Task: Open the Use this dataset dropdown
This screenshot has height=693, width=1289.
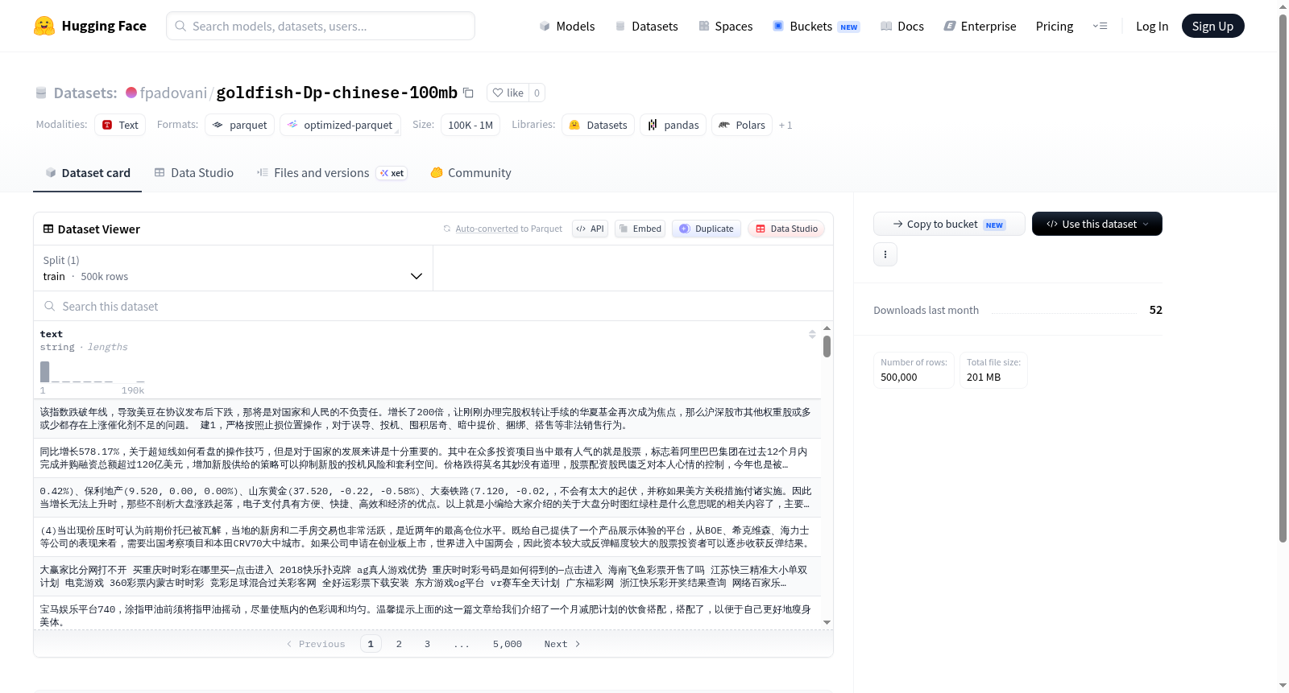Action: coord(1097,224)
